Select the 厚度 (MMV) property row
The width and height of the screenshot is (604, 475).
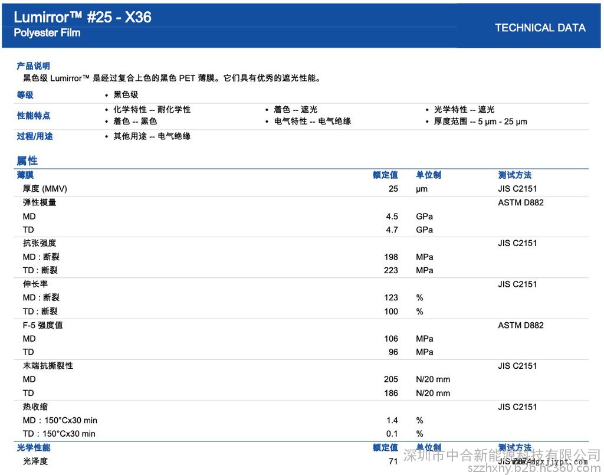coord(45,189)
